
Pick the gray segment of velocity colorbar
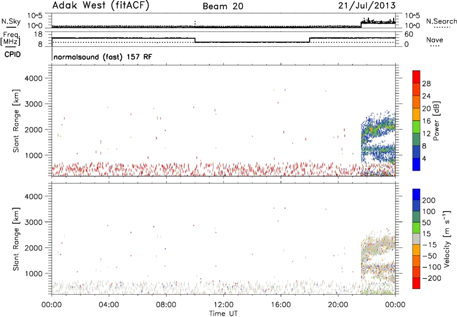pos(416,239)
